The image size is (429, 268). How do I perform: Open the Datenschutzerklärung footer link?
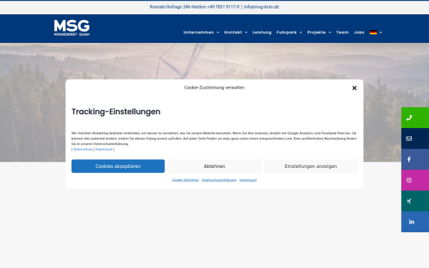(220, 180)
